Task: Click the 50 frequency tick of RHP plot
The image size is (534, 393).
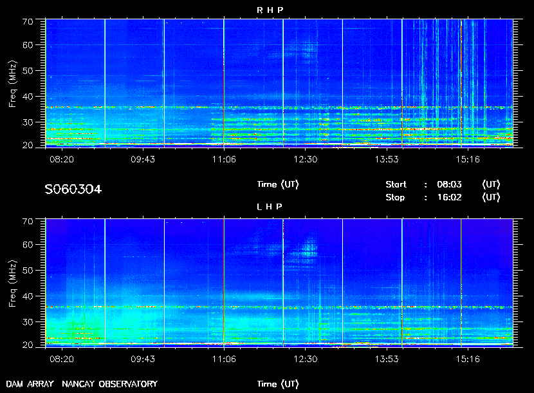Action: pos(28,71)
